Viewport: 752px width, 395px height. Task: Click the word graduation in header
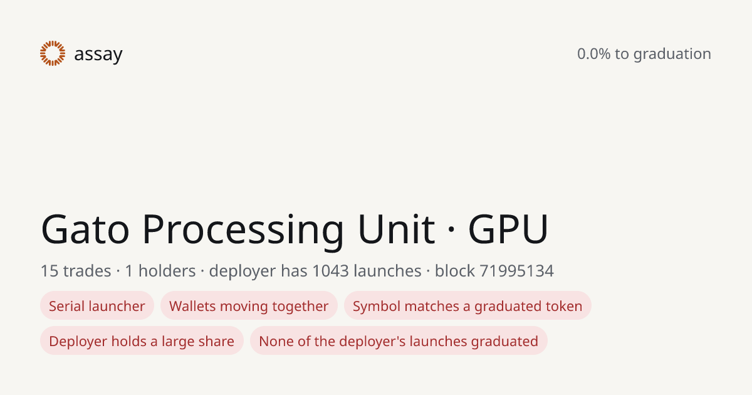pyautogui.click(x=672, y=55)
